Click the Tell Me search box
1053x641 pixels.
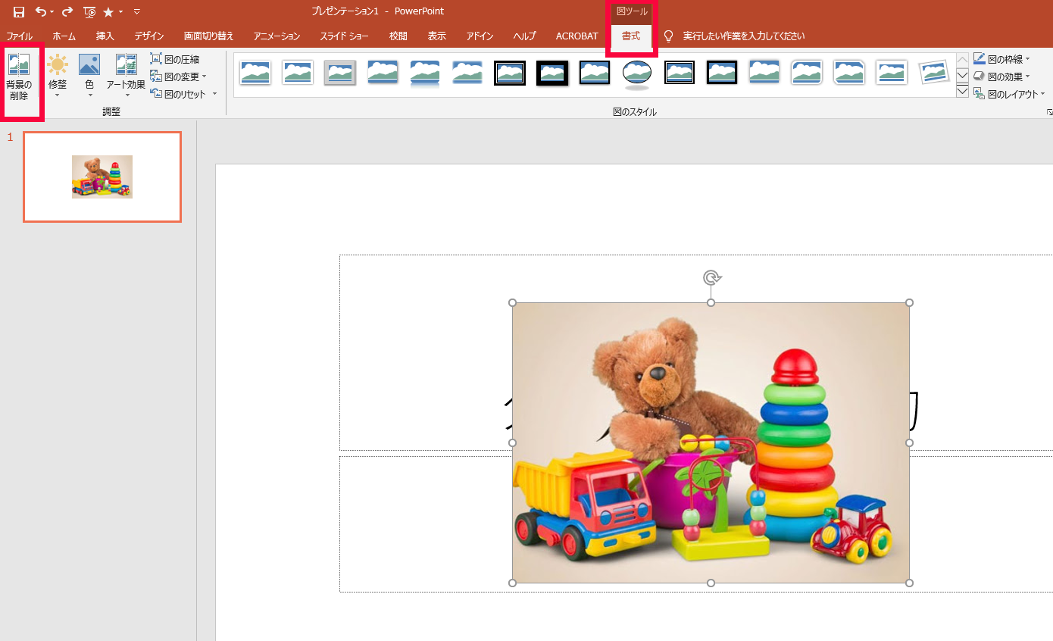(743, 36)
